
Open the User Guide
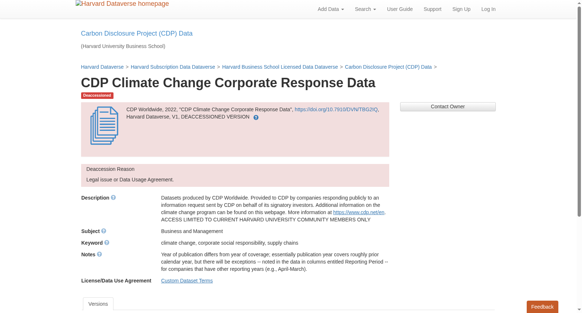[400, 9]
